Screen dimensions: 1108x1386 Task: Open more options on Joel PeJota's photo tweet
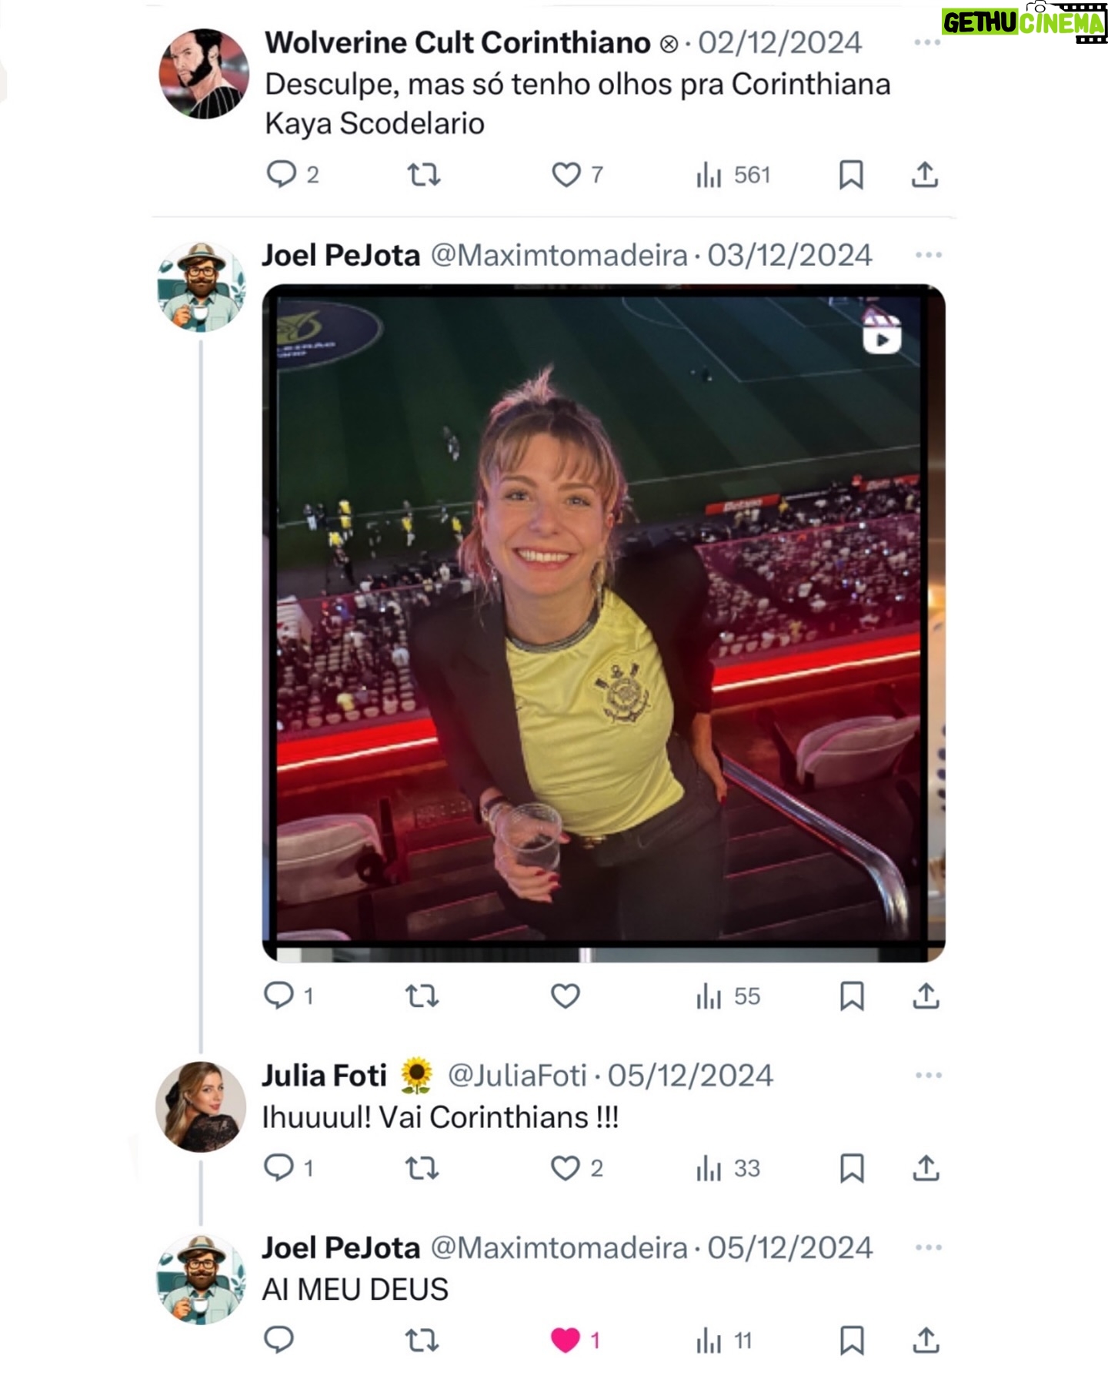[928, 255]
